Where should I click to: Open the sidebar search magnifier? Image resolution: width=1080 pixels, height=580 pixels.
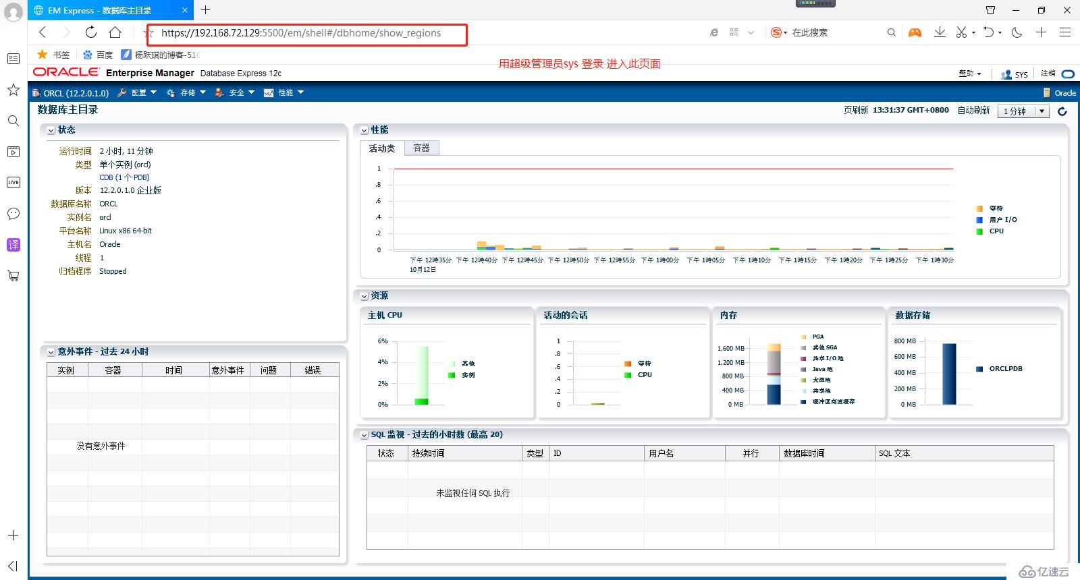click(13, 121)
